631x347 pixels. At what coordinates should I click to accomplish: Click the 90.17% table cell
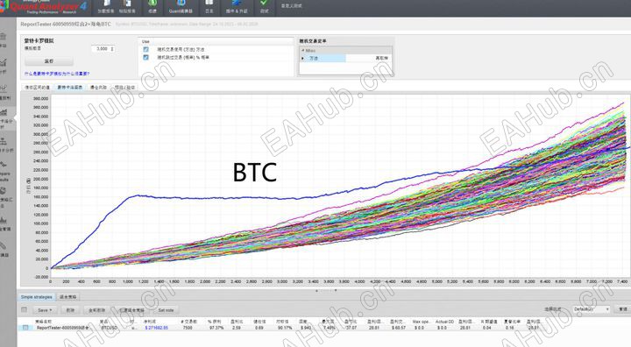click(285, 328)
